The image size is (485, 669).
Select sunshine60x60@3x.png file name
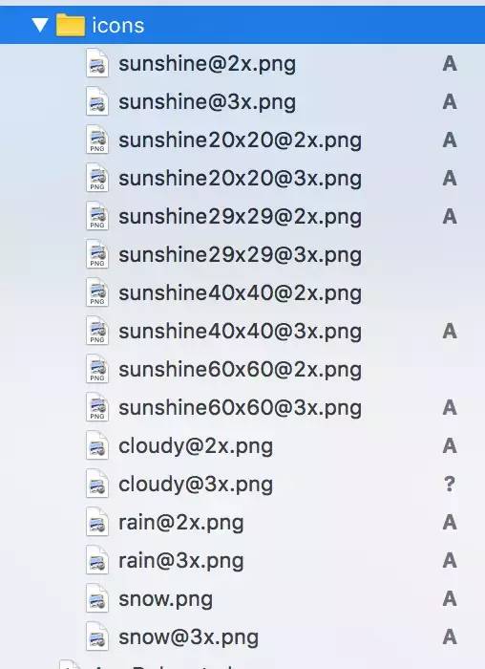(241, 409)
